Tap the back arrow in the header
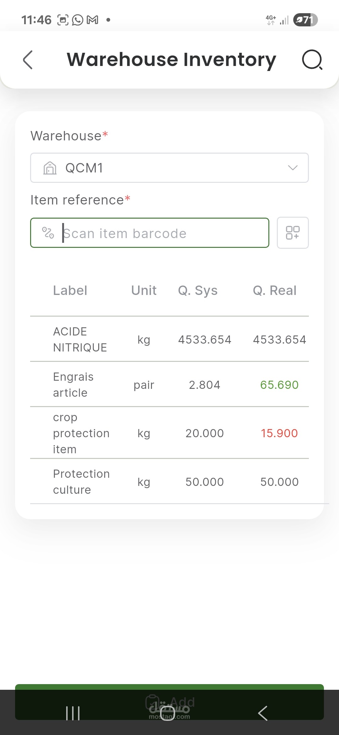This screenshot has width=339, height=735. [x=28, y=60]
